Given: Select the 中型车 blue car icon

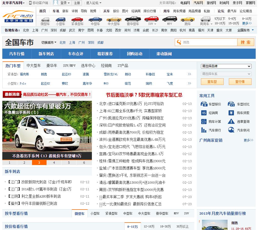Looking at the screenshot, I should [x=95, y=19].
